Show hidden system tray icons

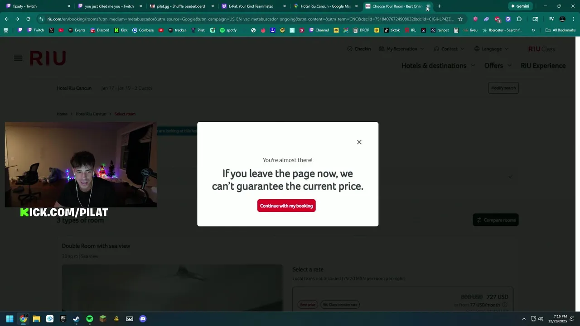point(524,319)
